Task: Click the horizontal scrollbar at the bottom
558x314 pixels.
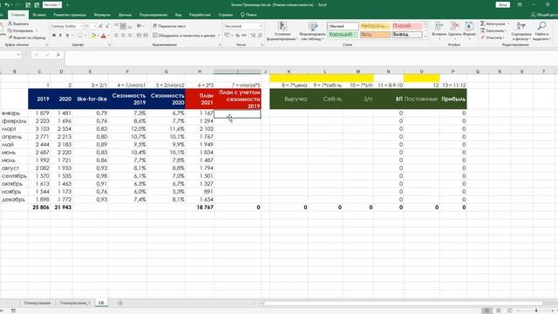Action: (403, 304)
